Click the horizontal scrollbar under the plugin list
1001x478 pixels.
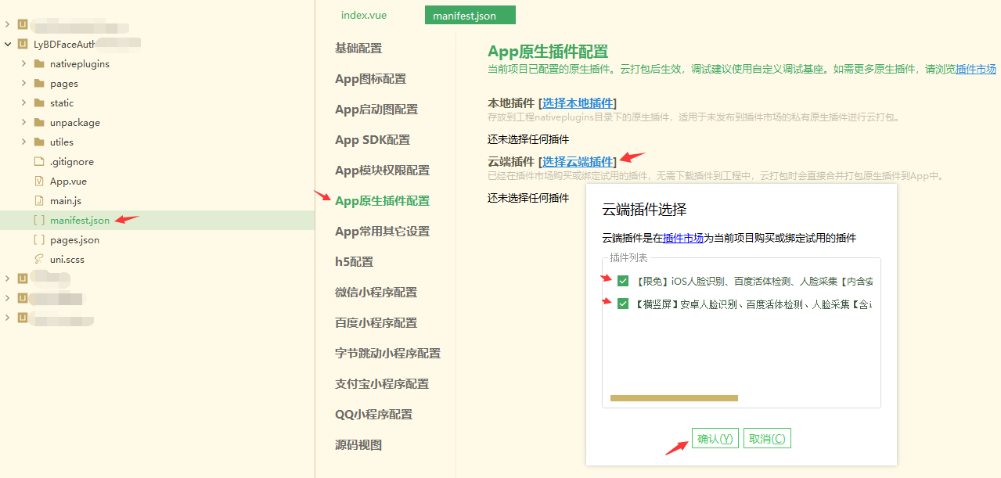(x=673, y=398)
